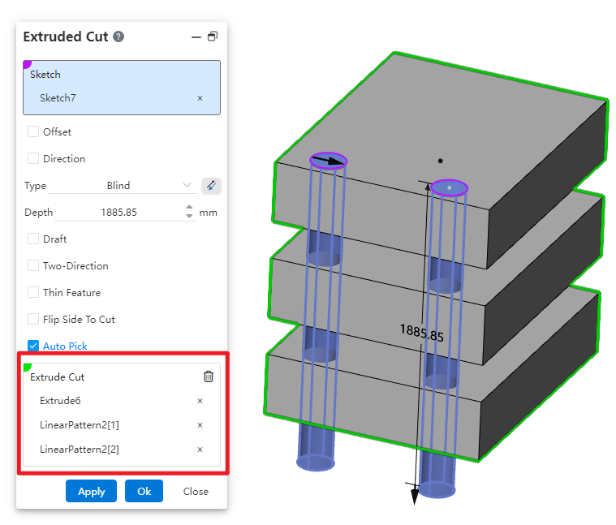This screenshot has width=616, height=525.
Task: Turn on the Draft option
Action: pyautogui.click(x=33, y=239)
